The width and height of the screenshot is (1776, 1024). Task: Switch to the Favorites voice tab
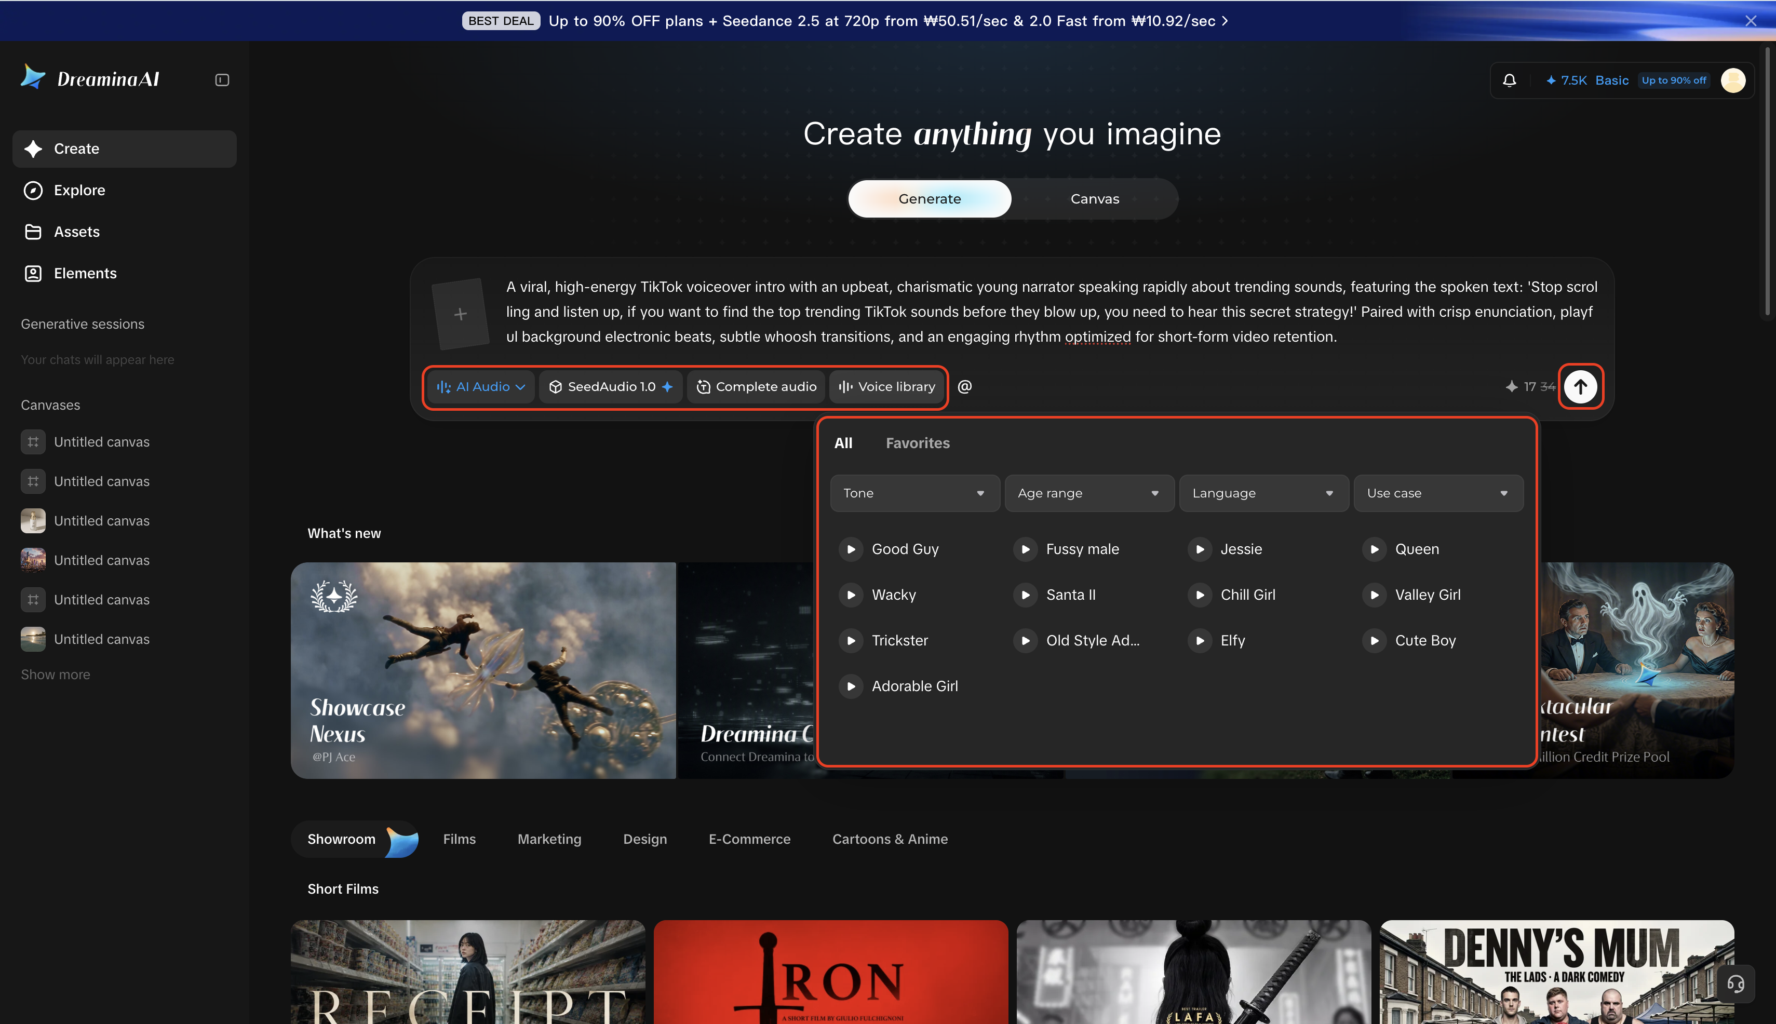[x=917, y=443]
